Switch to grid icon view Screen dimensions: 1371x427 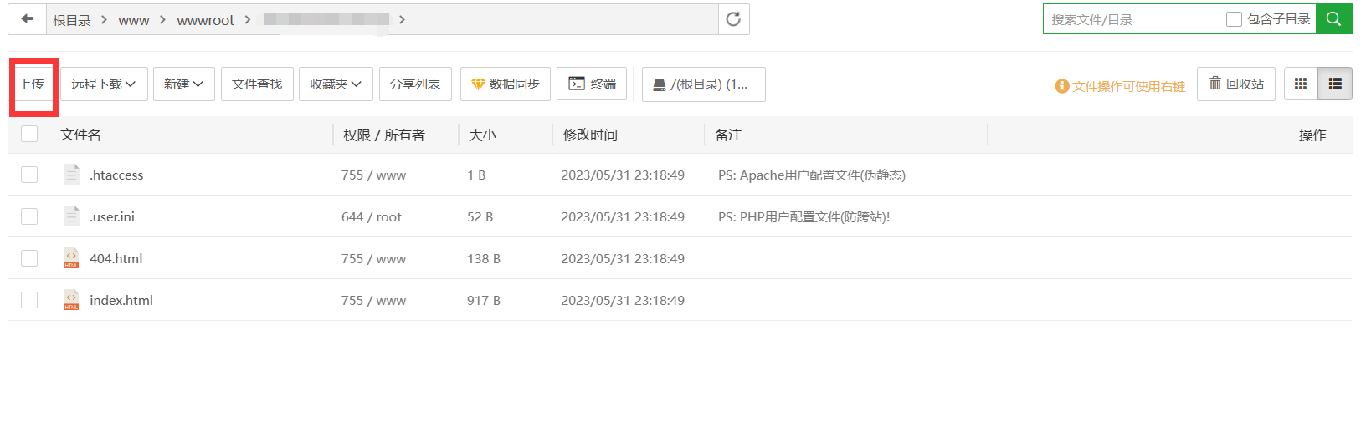(1301, 84)
